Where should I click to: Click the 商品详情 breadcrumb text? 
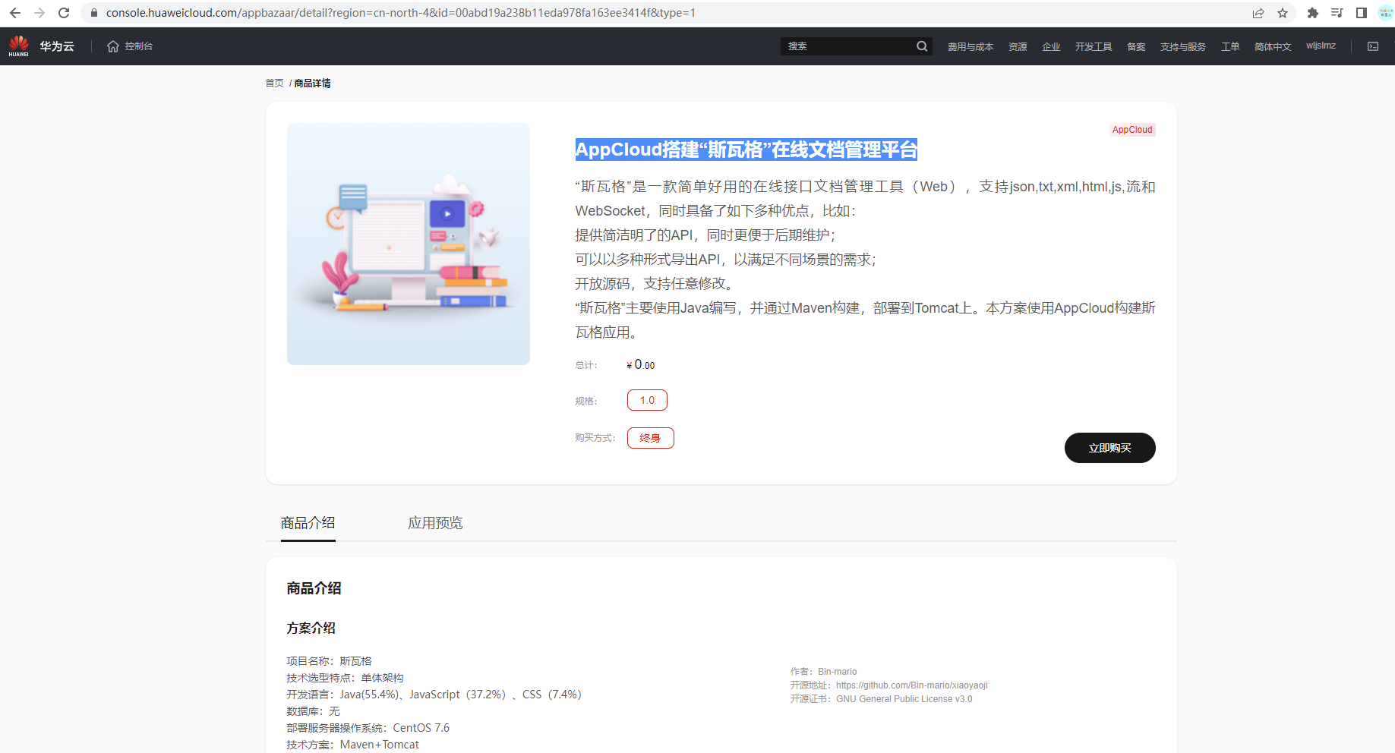[x=313, y=83]
